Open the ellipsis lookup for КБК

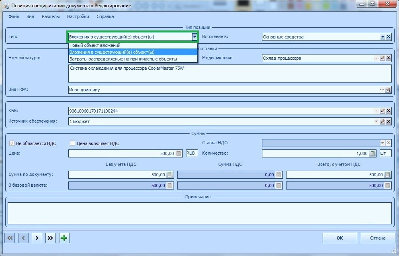coord(376,111)
